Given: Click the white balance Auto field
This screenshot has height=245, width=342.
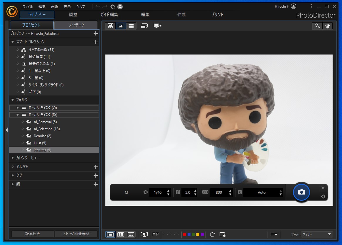Looking at the screenshot, I should 261,192.
